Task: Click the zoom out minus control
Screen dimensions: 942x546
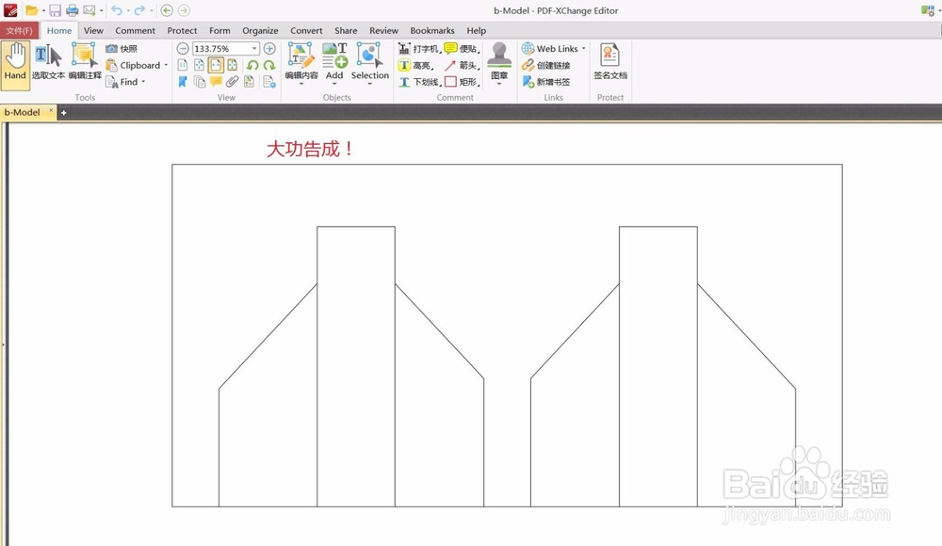Action: (x=181, y=48)
